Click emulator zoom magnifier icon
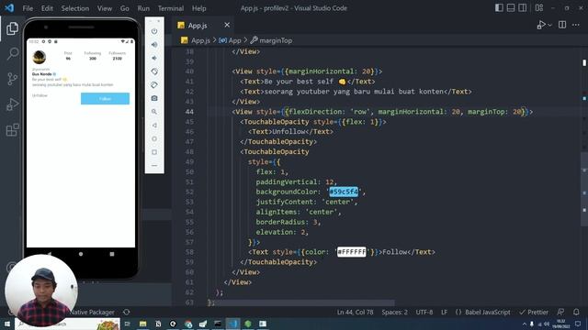 coord(154,112)
